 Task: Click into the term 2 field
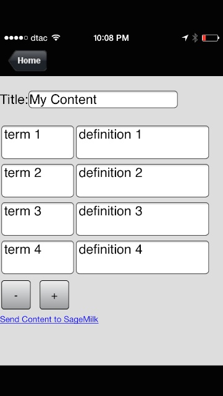click(x=37, y=181)
